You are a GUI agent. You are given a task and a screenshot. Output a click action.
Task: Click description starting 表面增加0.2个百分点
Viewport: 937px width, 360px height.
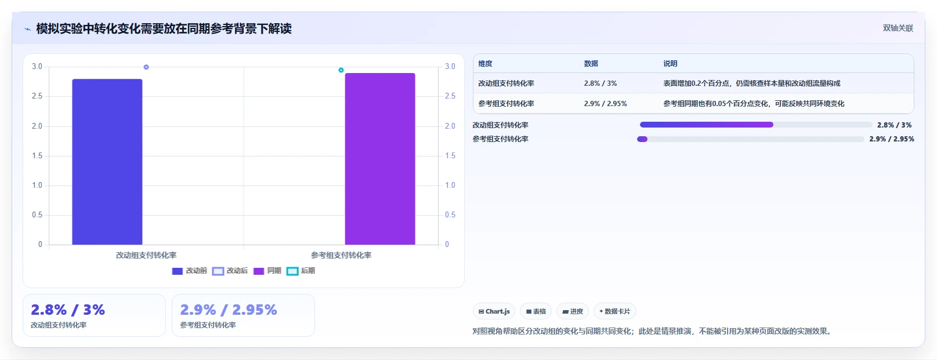(751, 83)
